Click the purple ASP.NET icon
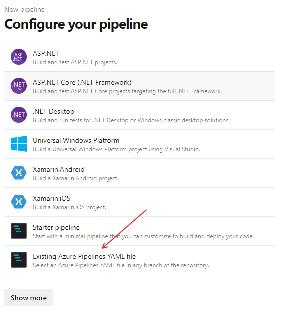The image size is (282, 312). [19, 57]
